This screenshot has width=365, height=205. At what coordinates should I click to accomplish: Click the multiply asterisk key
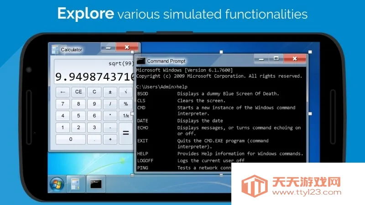click(110, 116)
